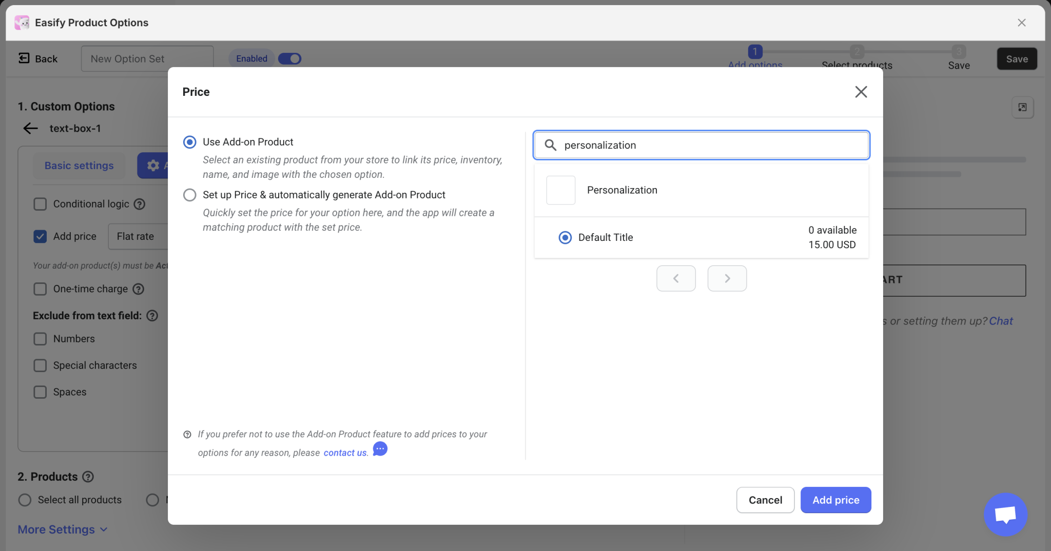Open the chat bubble in the bottom corner
This screenshot has width=1051, height=551.
(1004, 515)
